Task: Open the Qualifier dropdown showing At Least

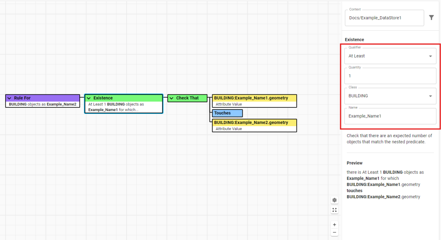Action: (390, 56)
